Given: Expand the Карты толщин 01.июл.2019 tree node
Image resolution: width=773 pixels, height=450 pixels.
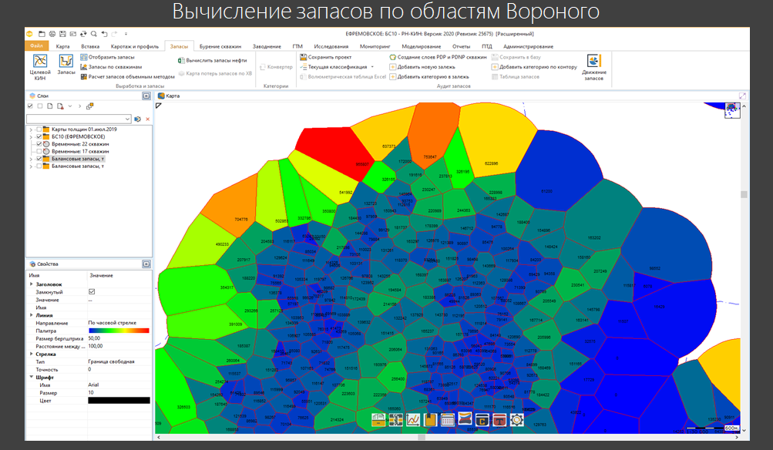Looking at the screenshot, I should pyautogui.click(x=31, y=129).
